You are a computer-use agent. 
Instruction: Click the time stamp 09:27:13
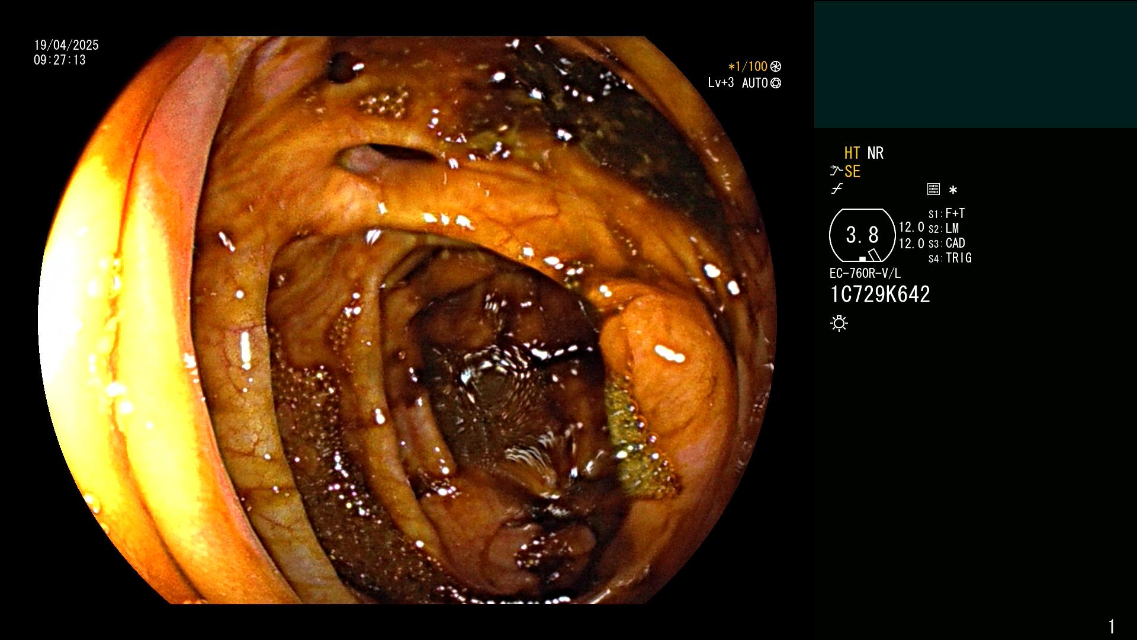tap(60, 60)
